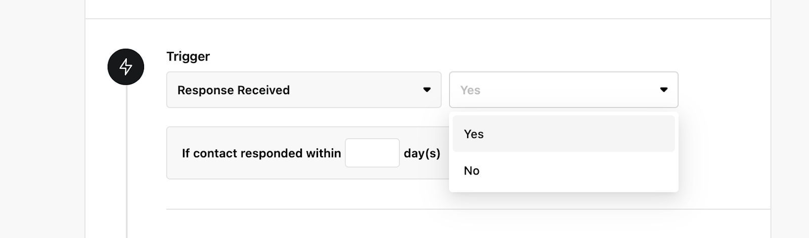
Task: Click the lightning bolt trigger icon
Action: click(x=126, y=67)
